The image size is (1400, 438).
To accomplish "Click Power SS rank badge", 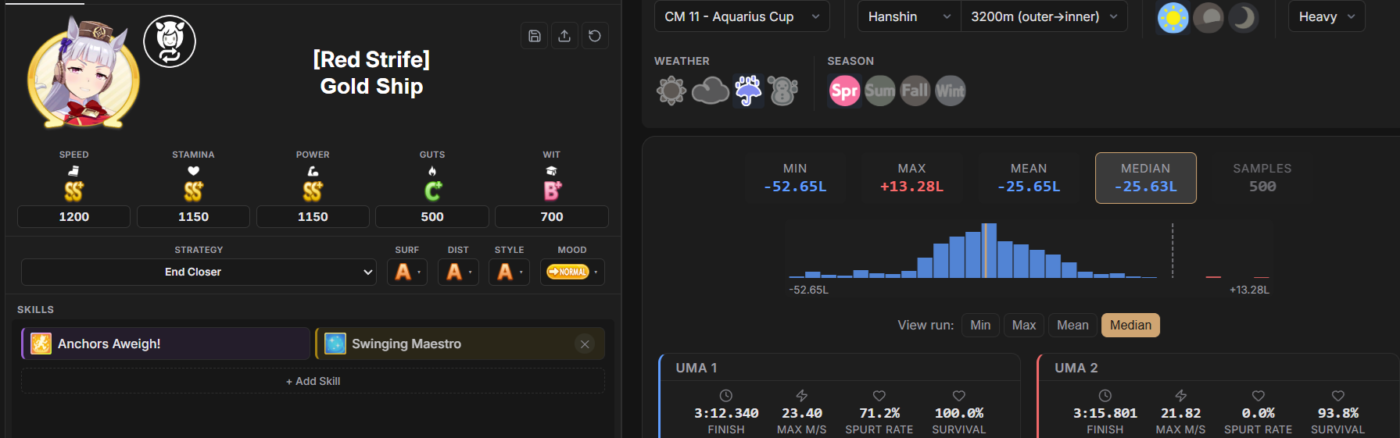I will (313, 191).
